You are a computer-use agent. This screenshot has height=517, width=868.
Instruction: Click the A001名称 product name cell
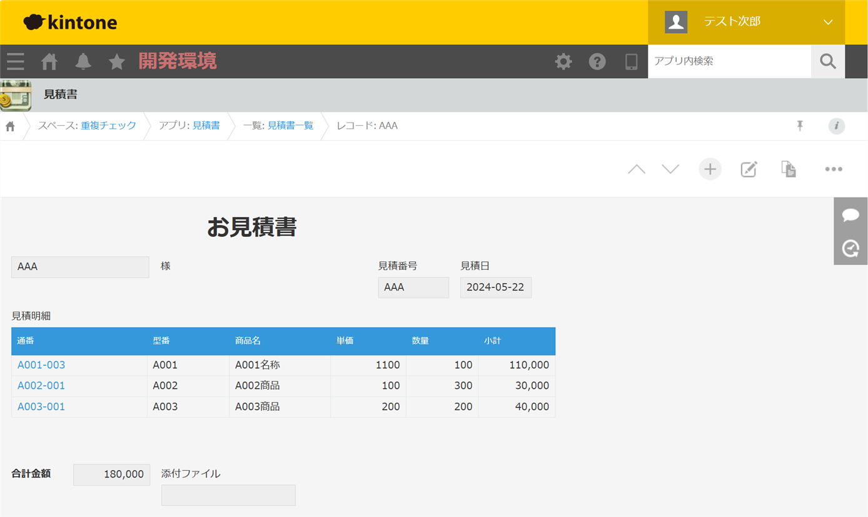pyautogui.click(x=280, y=365)
